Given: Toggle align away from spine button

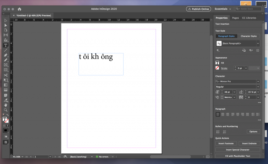Looking at the screenshot, I should (258, 114).
